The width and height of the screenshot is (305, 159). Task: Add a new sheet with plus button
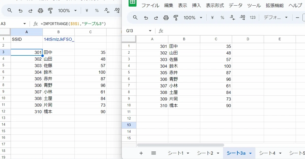click(141, 153)
